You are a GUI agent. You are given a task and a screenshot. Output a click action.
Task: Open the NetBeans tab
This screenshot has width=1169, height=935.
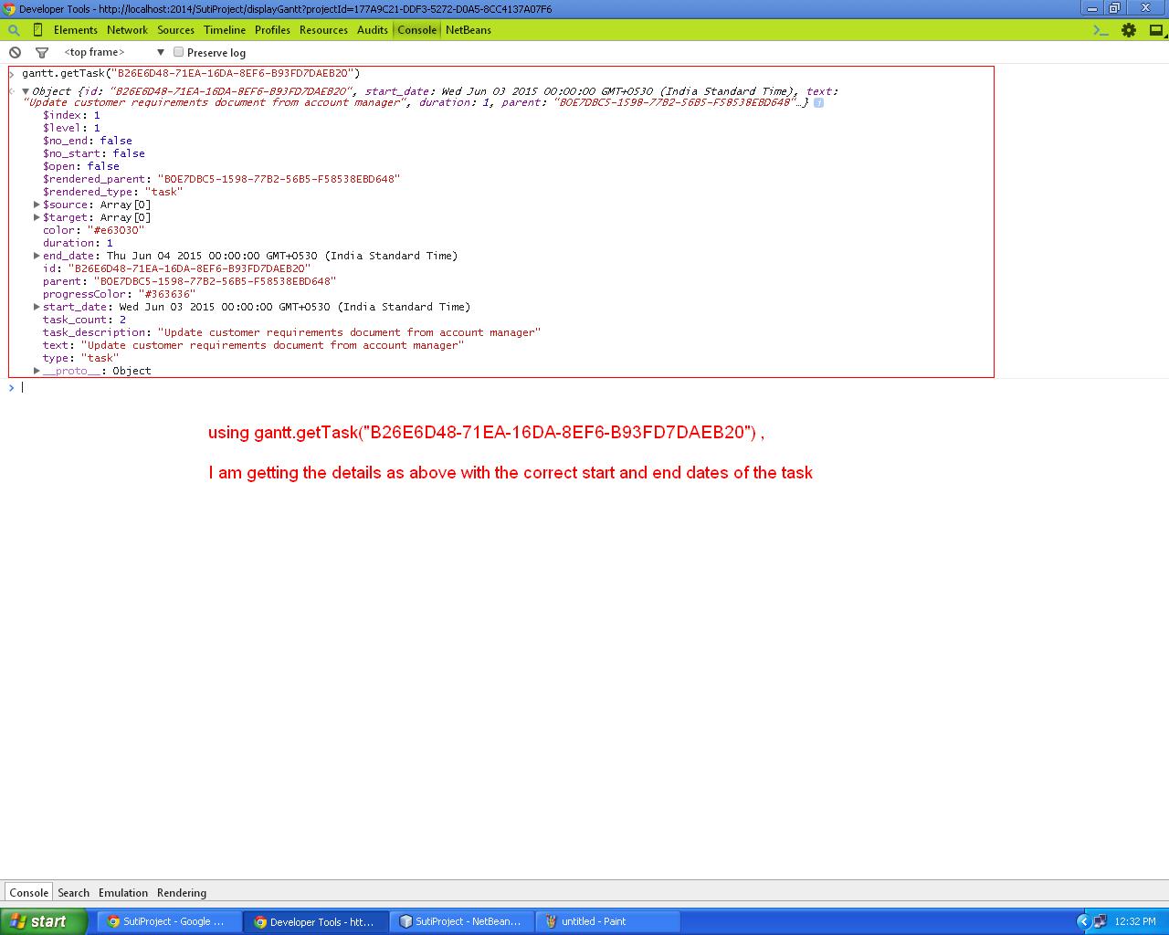(469, 30)
